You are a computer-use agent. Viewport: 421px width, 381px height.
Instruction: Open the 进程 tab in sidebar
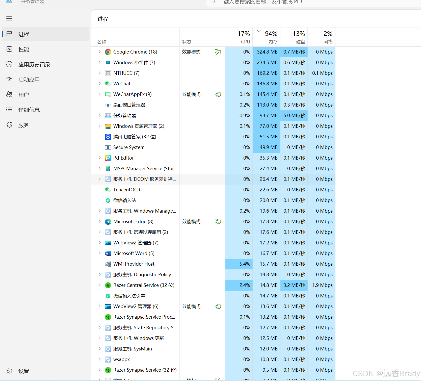46,34
